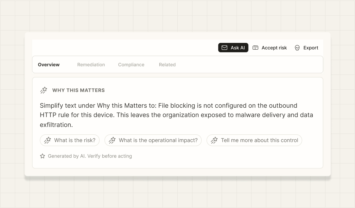Export the finding
The image size is (355, 208).
[x=306, y=48]
